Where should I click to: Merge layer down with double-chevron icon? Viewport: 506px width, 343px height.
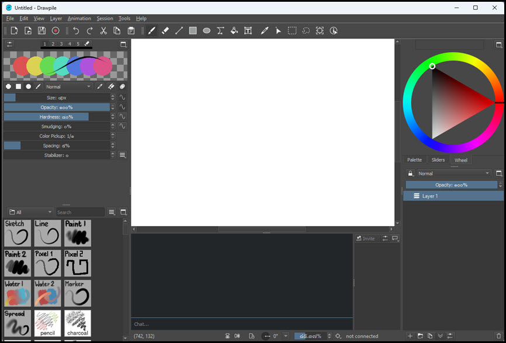tap(441, 336)
